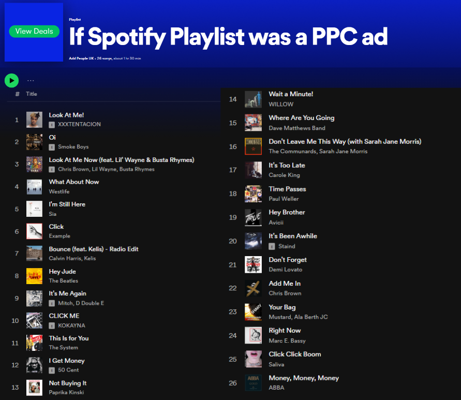This screenshot has width=461, height=400.
Task: Open the Avicii artist link
Action: click(x=276, y=223)
